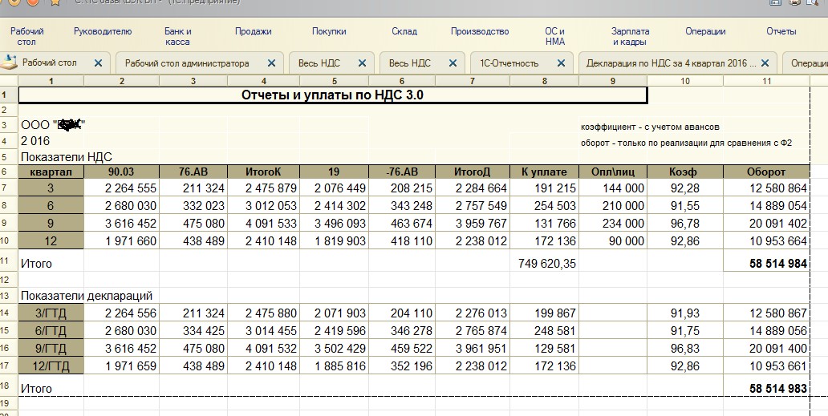Open the ОС и НМА section

(554, 36)
